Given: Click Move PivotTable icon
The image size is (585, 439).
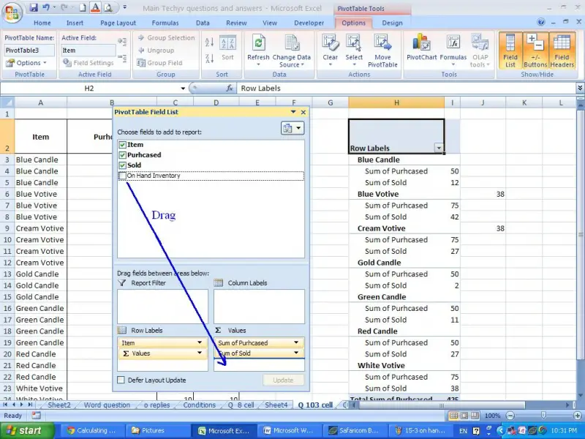Looking at the screenshot, I should click(382, 43).
